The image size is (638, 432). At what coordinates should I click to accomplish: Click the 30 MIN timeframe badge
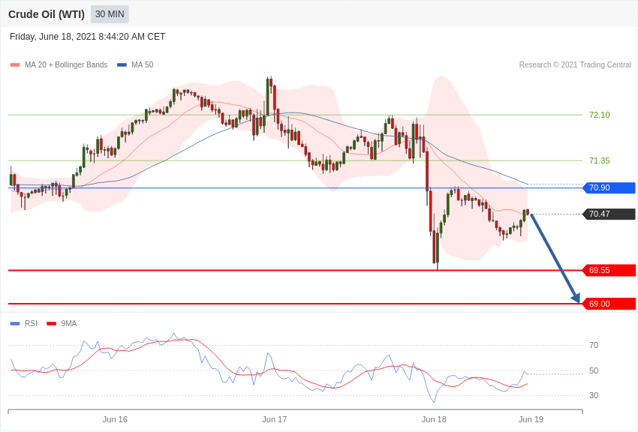[110, 14]
